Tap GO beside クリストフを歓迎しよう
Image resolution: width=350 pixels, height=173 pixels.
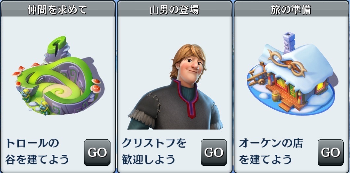(214, 153)
